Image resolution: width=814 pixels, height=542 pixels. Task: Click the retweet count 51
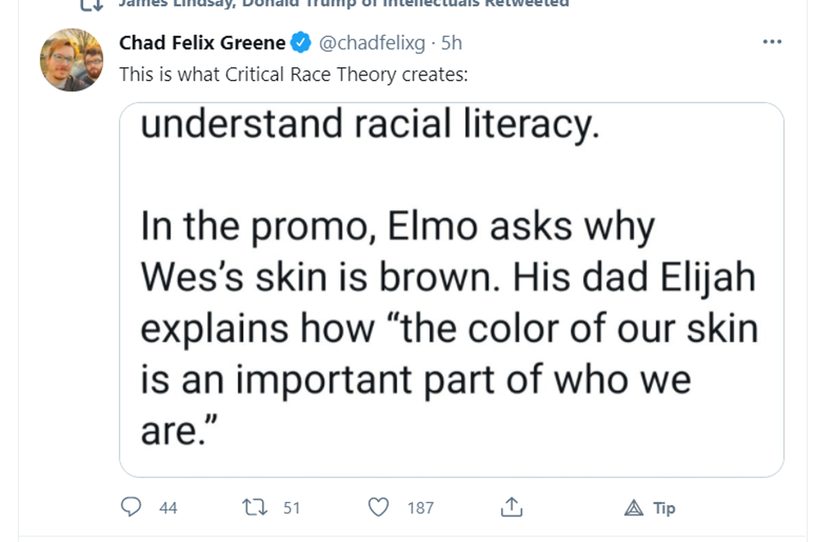pyautogui.click(x=292, y=508)
